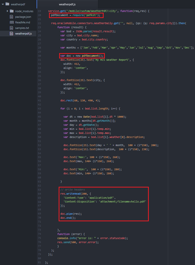Viewport: 195px width, 265px height.
Task: Click the weatherpdf root folder icon
Action: [x=7, y=4]
